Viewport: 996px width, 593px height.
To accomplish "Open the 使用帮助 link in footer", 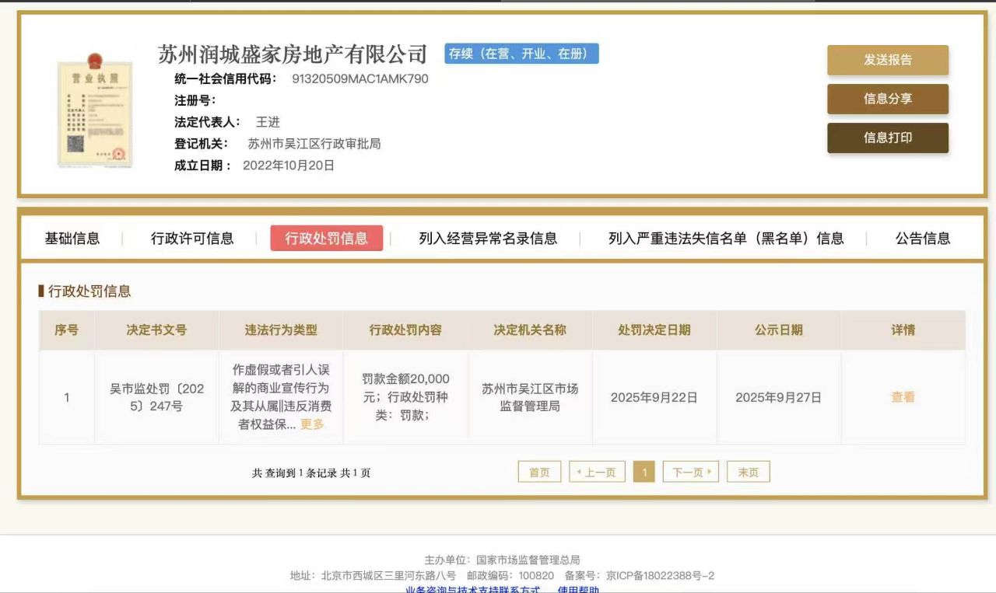I will click(x=578, y=589).
